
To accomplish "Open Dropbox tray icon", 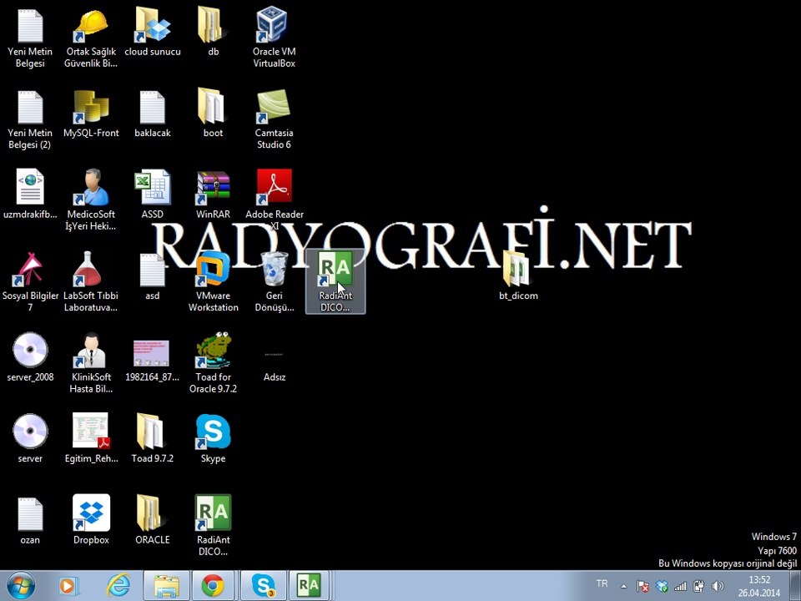I will pyautogui.click(x=662, y=586).
